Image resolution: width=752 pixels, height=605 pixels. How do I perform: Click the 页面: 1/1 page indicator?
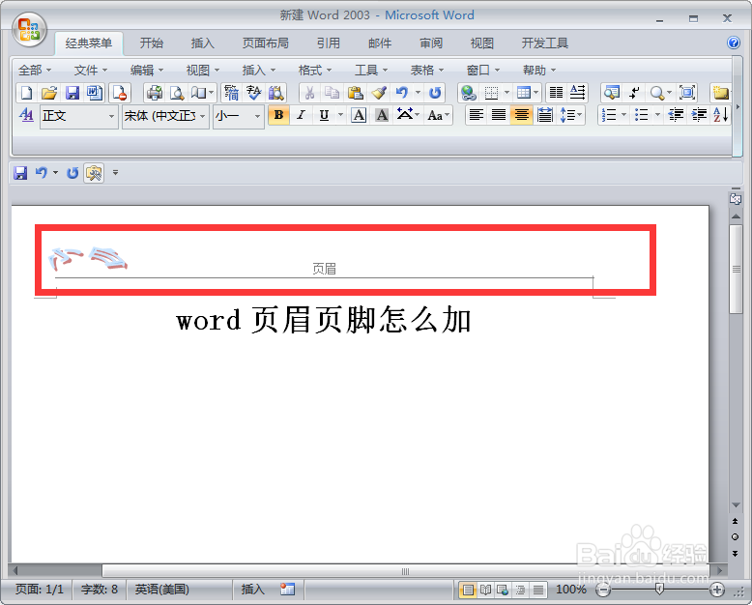click(x=40, y=590)
